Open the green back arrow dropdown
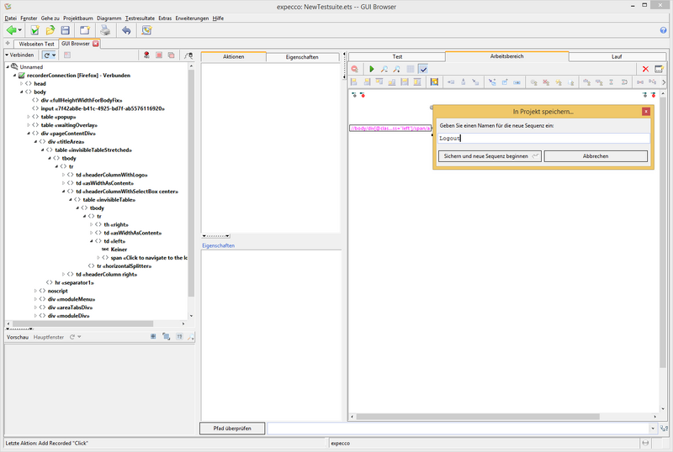Screen dimensions: 673x452 21,30
